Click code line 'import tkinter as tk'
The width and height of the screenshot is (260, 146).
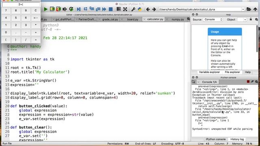click(x=32, y=59)
